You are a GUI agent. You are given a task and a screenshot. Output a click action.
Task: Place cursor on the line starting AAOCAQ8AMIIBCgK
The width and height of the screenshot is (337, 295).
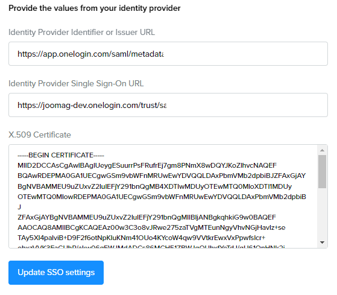[151, 227]
